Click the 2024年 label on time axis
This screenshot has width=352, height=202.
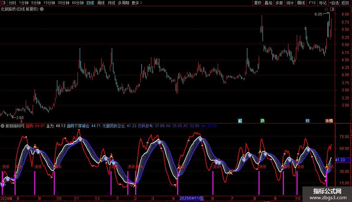click(x=7, y=198)
